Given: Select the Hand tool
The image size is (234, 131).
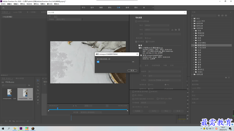Looking at the screenshot, I should click(38, 100).
